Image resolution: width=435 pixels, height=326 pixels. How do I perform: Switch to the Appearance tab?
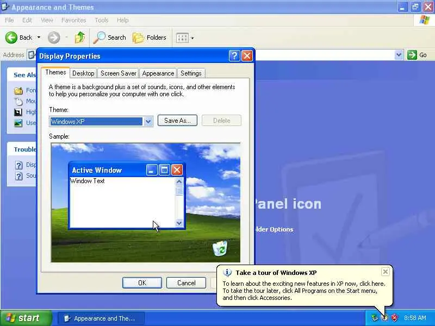pyautogui.click(x=158, y=73)
